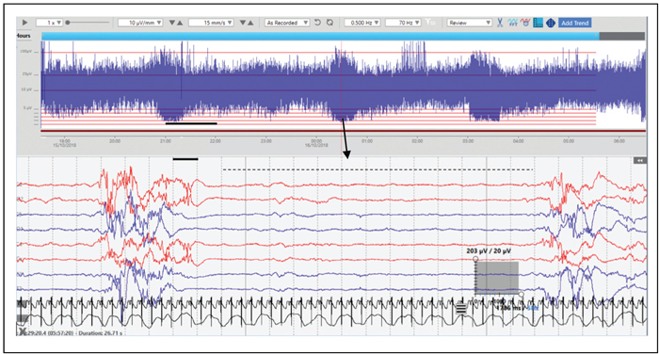Open the As Recorded montage dropdown
Viewport: 659px width, 354px height.
click(287, 23)
